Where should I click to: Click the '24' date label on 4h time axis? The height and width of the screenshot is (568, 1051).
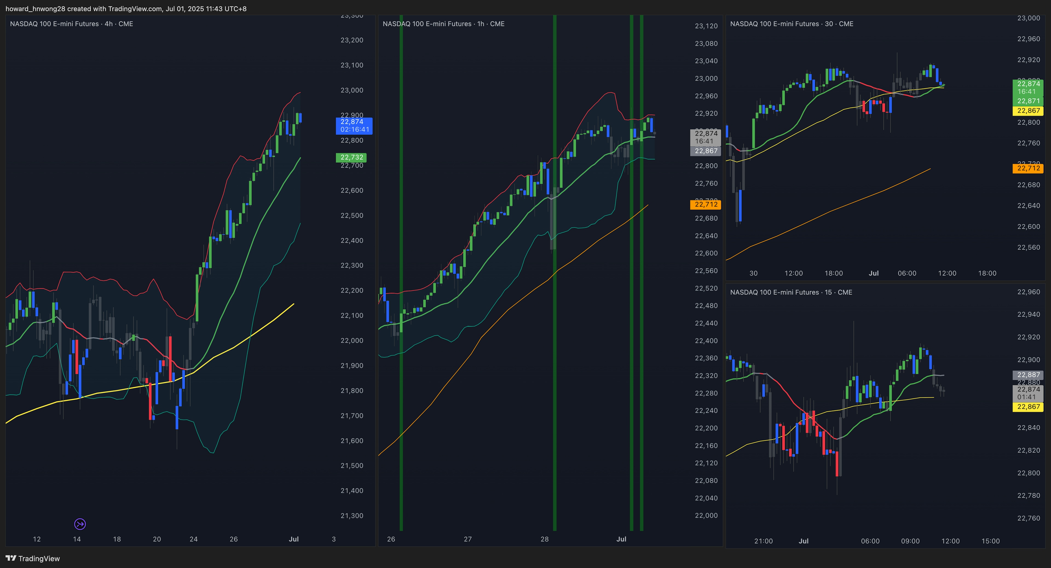194,539
